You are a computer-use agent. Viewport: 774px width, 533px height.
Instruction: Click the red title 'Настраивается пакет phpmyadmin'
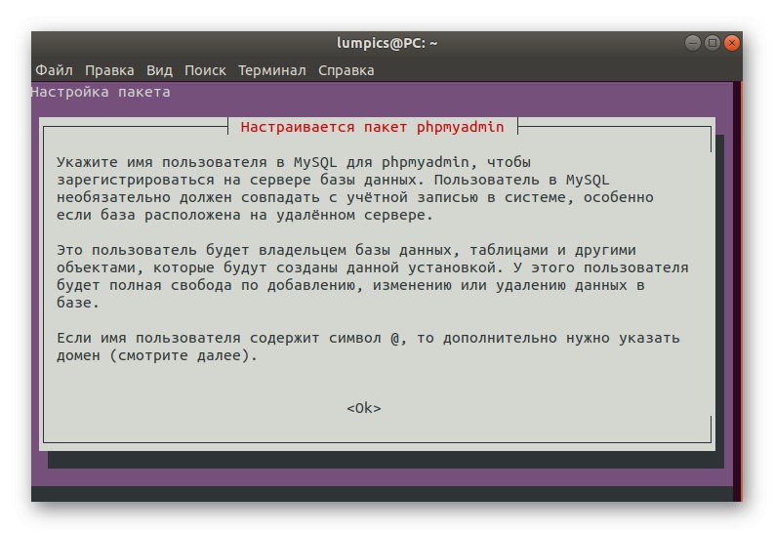pyautogui.click(x=372, y=127)
